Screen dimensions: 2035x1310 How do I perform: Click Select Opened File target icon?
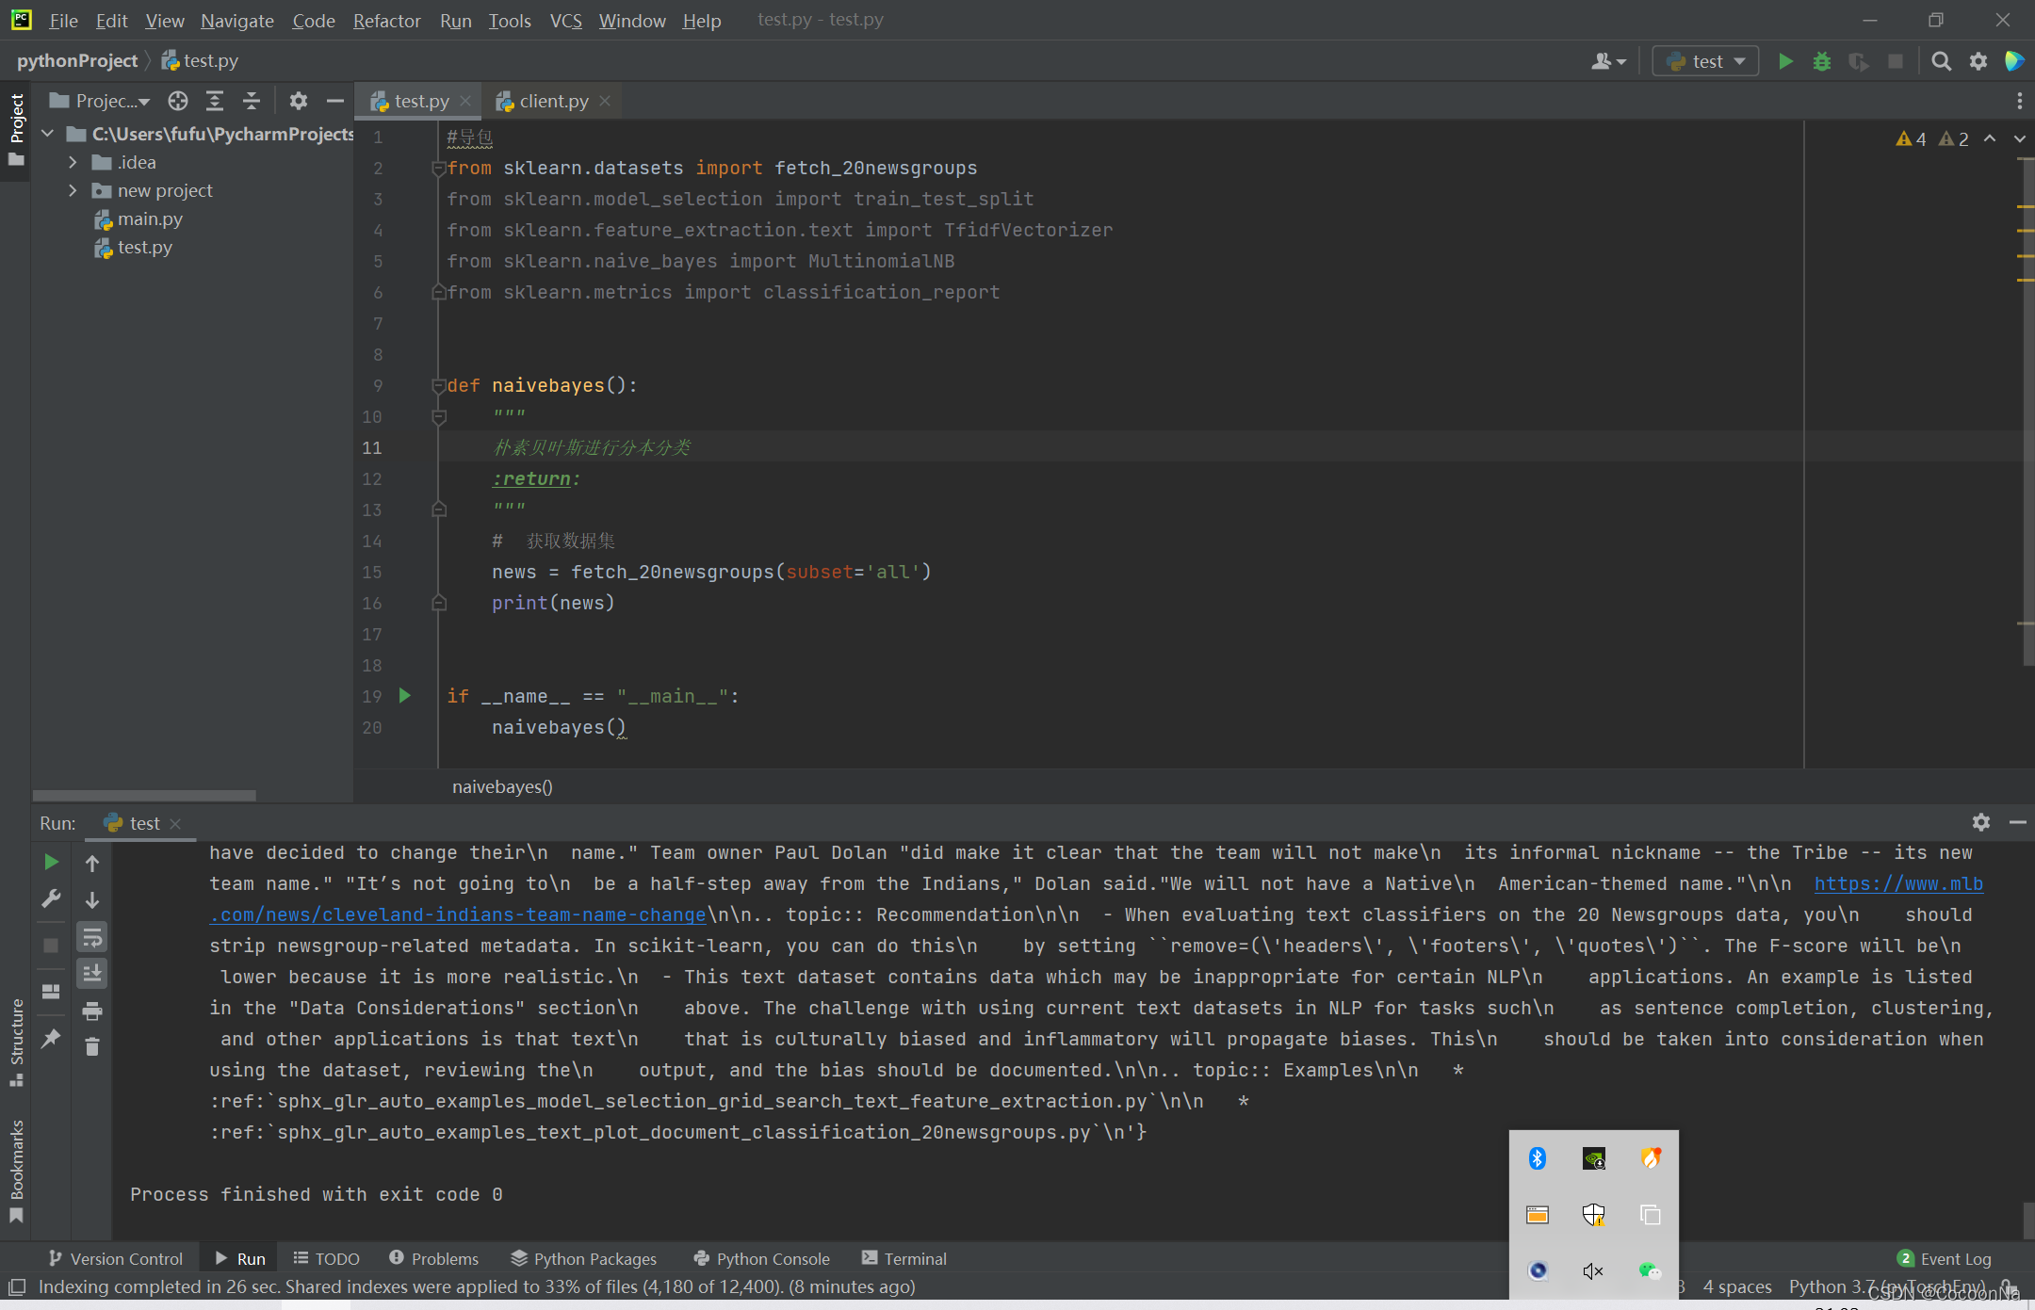tap(178, 101)
